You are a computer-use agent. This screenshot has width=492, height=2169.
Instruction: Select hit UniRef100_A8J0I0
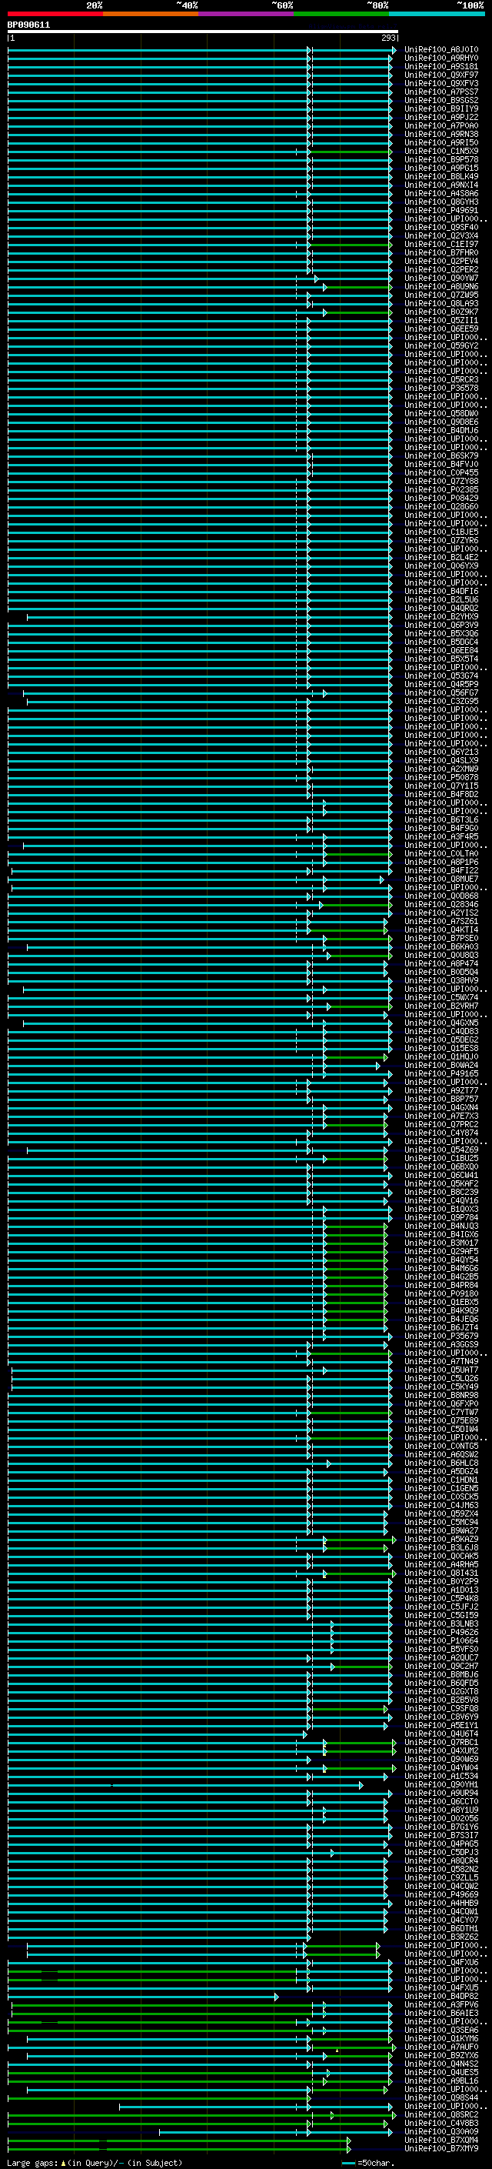[x=440, y=50]
